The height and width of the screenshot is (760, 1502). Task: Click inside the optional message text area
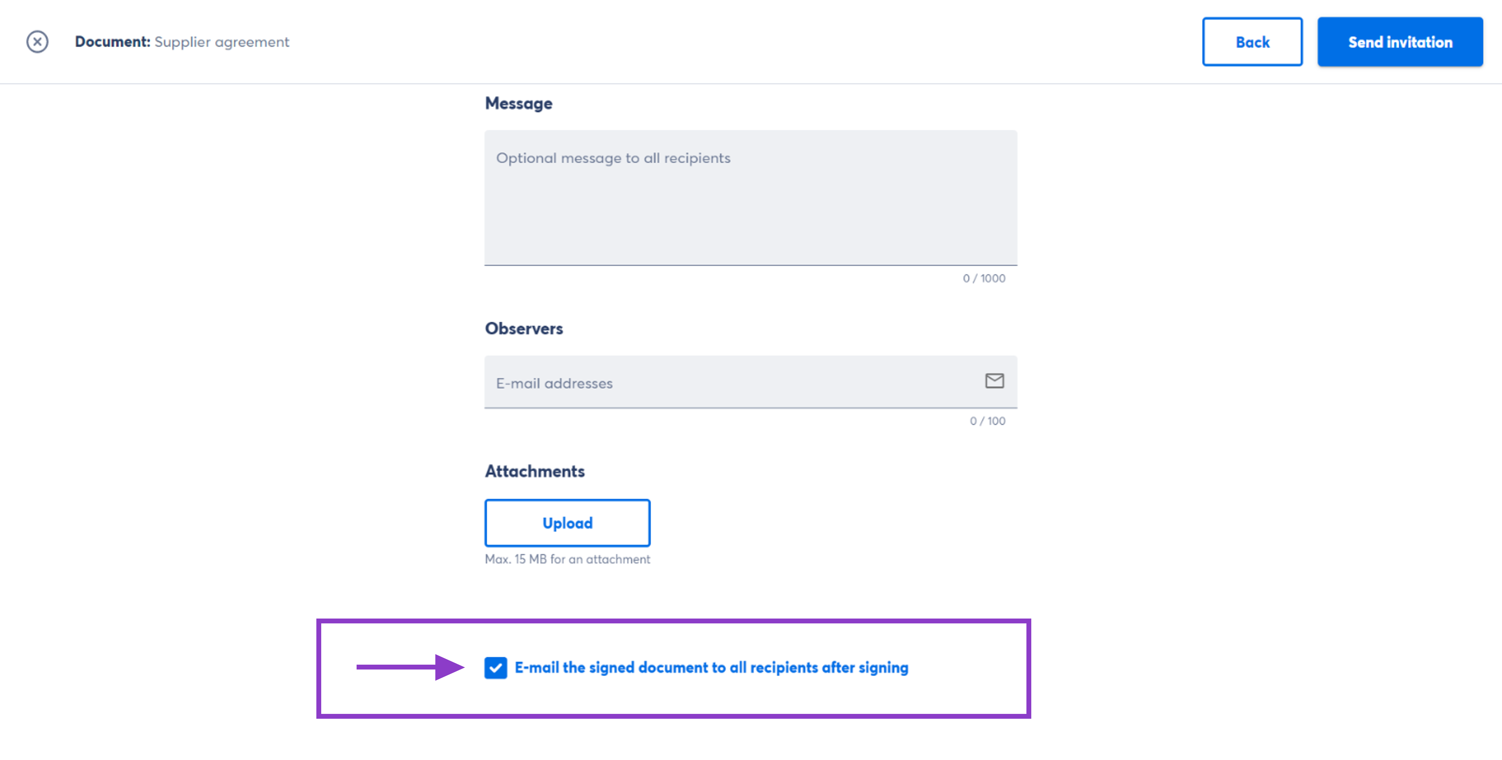coord(750,198)
